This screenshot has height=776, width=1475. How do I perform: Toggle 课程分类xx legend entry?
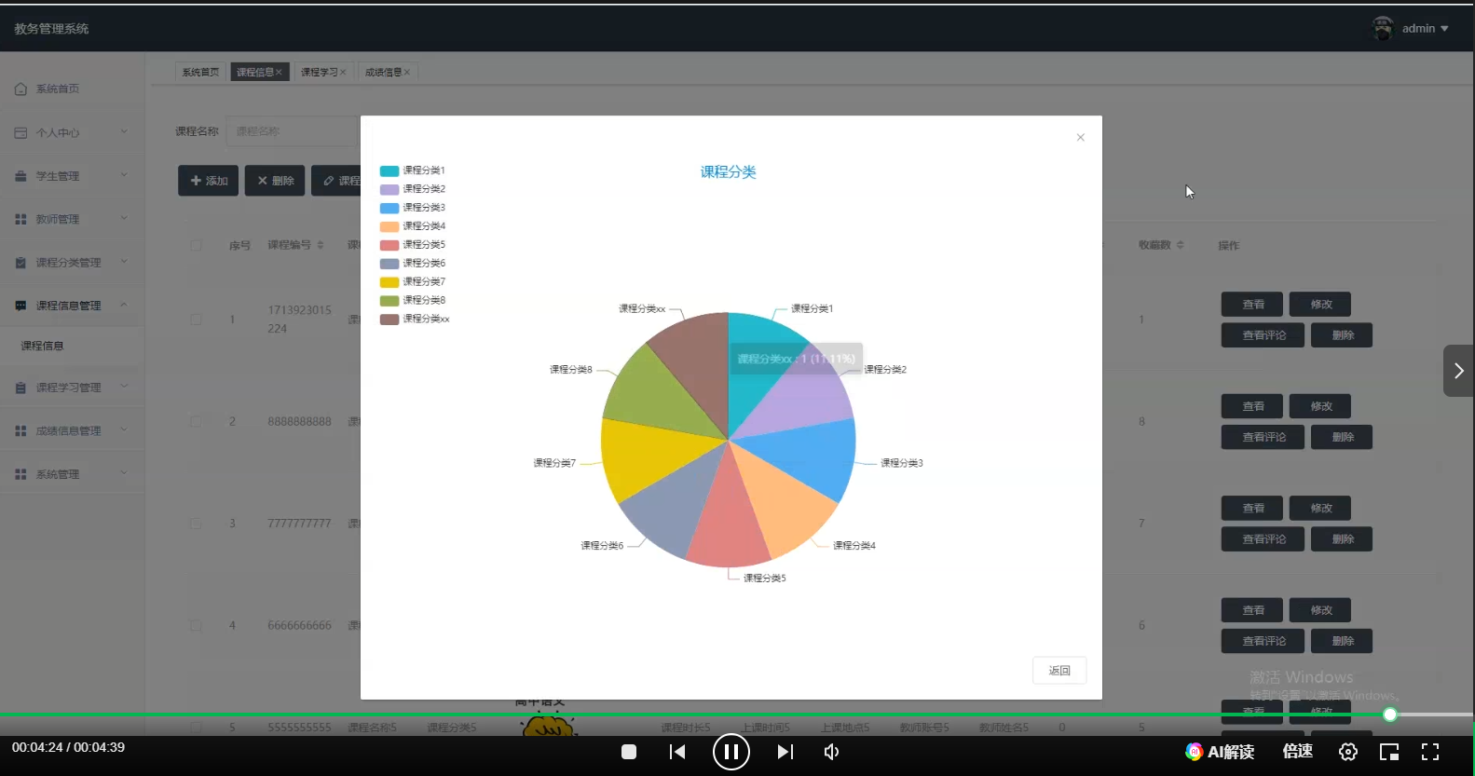tap(415, 319)
